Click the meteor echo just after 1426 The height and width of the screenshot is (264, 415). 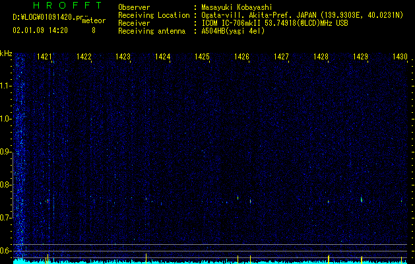250,201
